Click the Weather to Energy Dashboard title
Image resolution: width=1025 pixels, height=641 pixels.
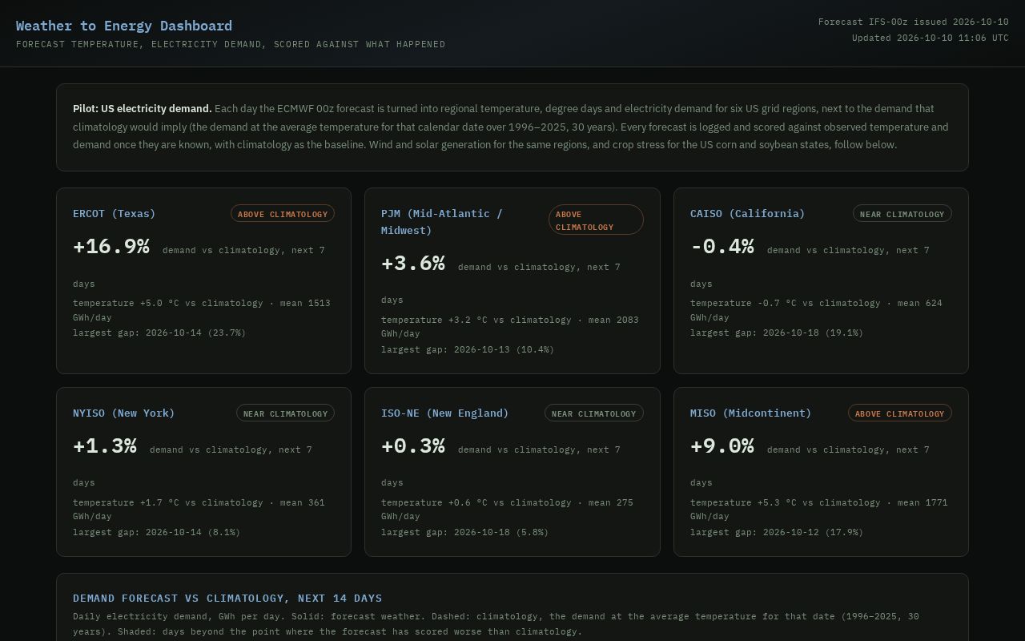(124, 26)
